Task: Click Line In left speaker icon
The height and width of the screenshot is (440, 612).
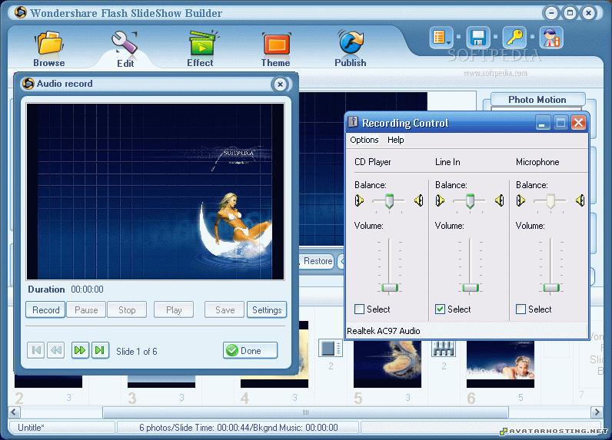Action: pyautogui.click(x=441, y=200)
